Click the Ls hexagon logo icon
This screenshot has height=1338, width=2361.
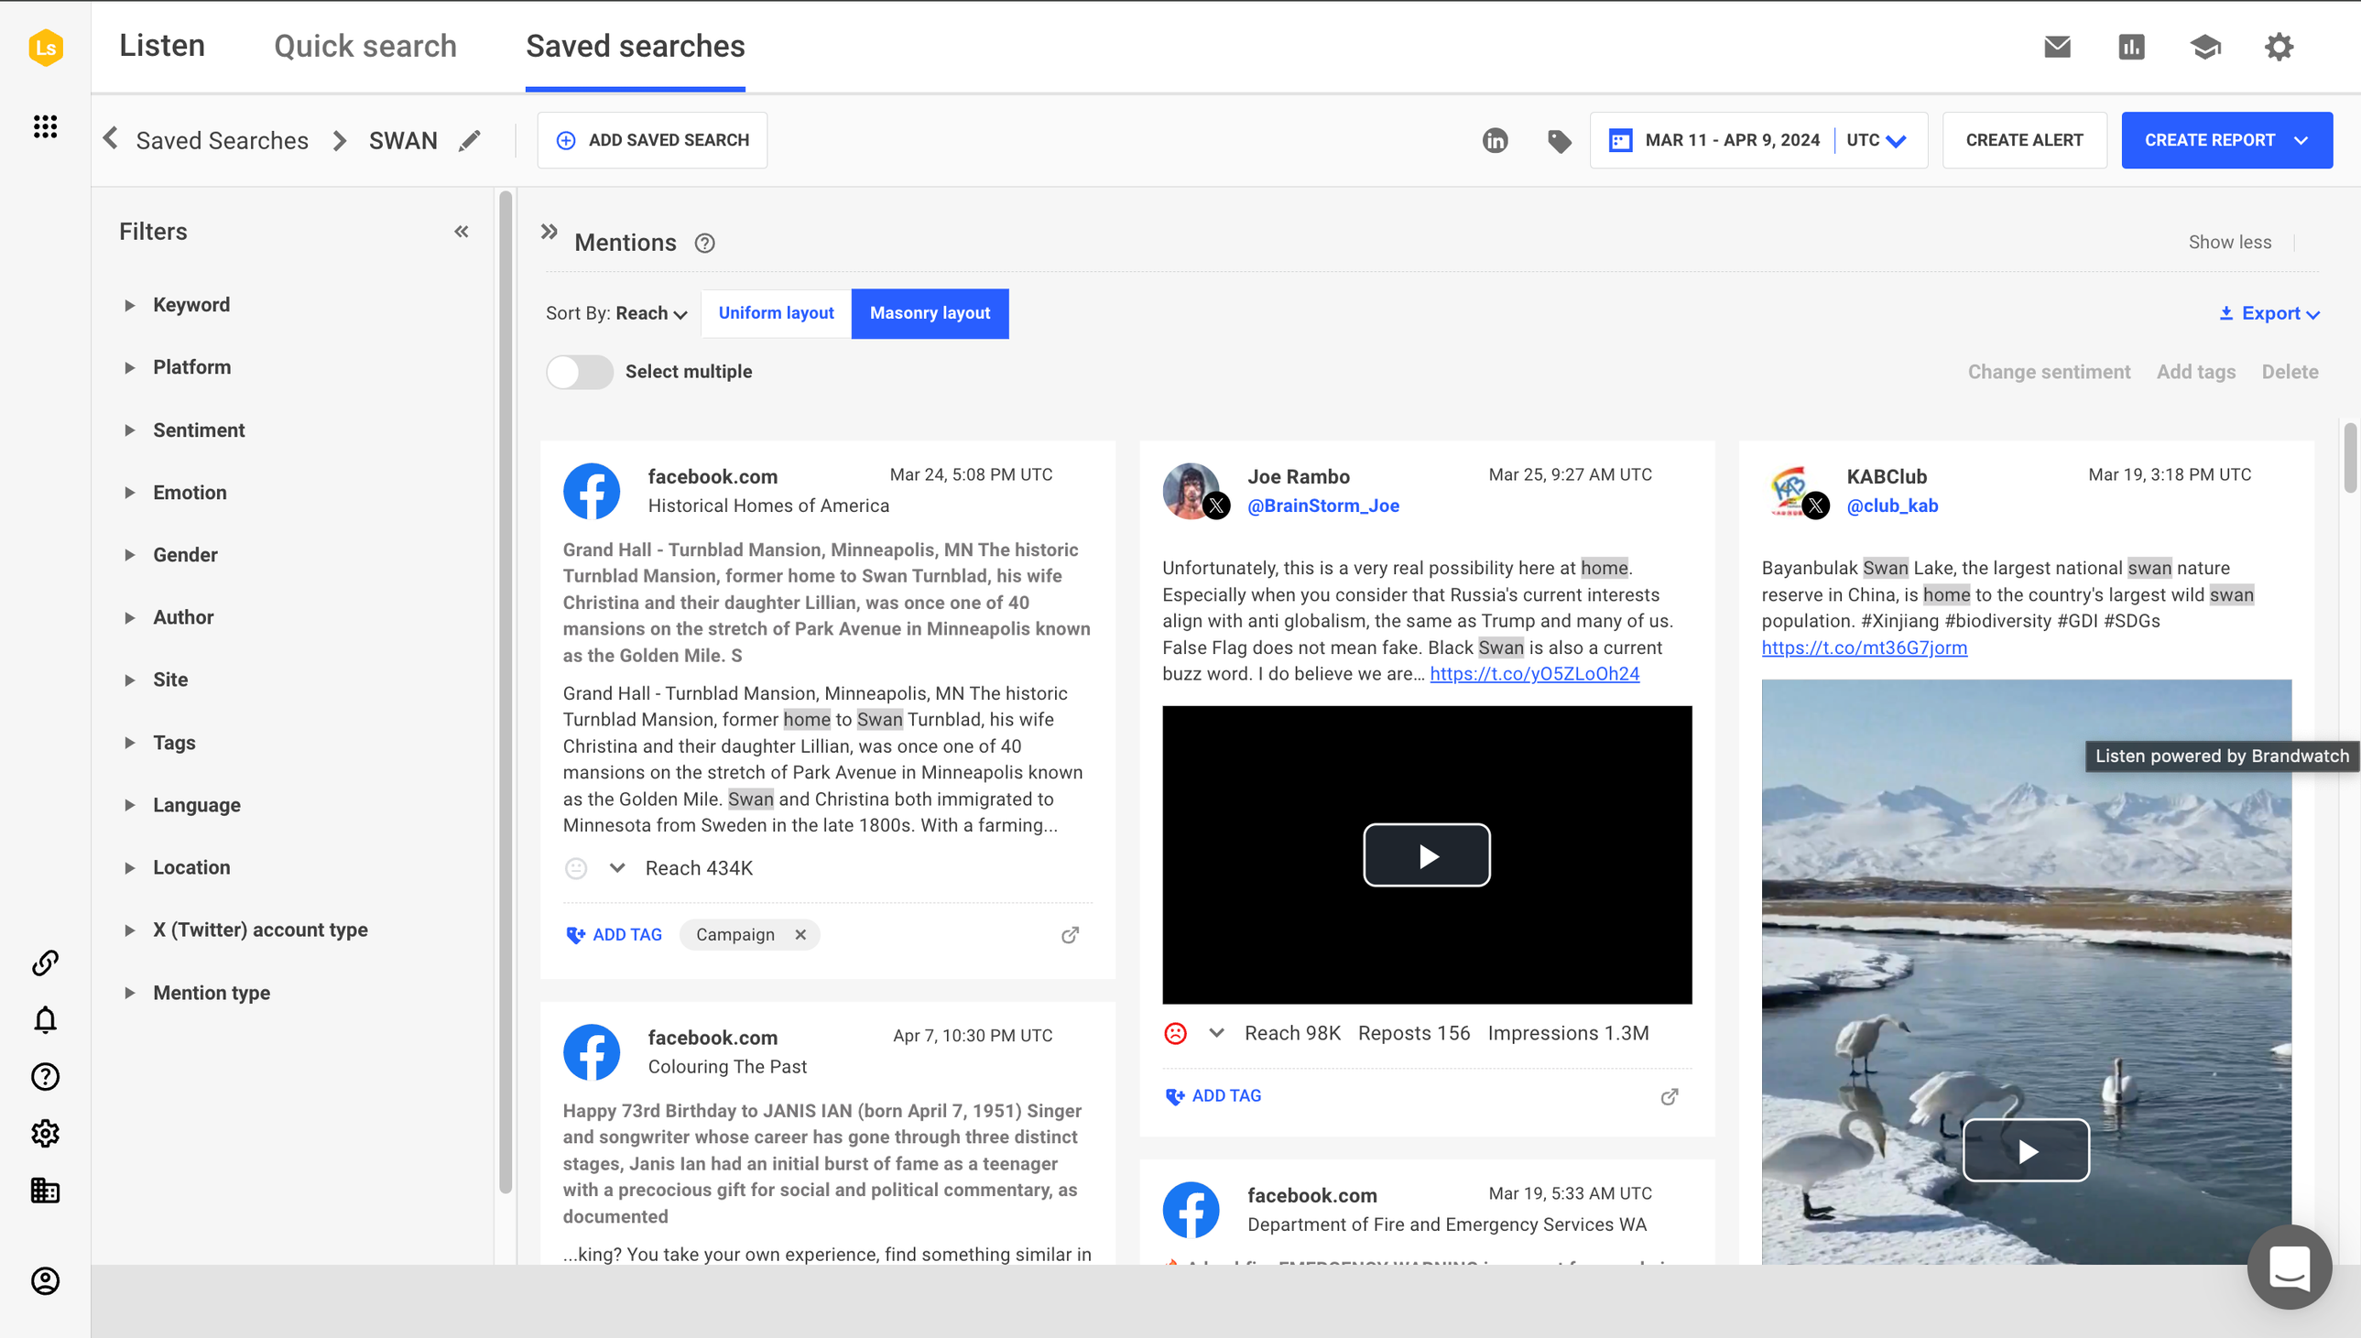coord(45,47)
